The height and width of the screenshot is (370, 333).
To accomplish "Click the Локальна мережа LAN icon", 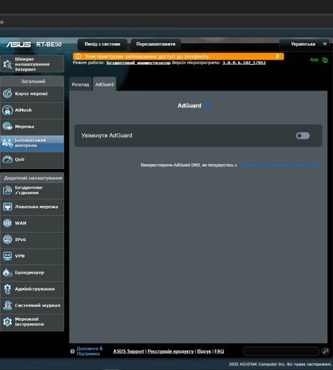I will pyautogui.click(x=7, y=207).
